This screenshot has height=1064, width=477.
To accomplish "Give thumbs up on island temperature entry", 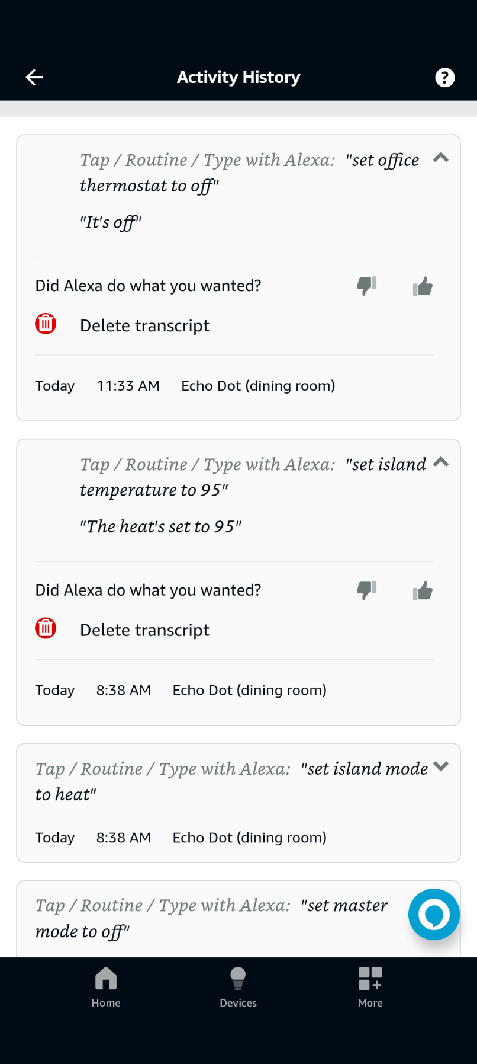I will [x=423, y=591].
